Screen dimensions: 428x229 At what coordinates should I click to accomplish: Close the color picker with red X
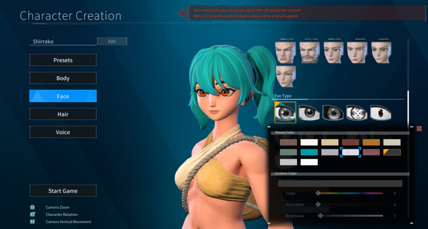coord(419,128)
